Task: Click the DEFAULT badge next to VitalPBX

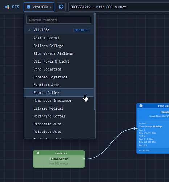Action: tap(82, 30)
